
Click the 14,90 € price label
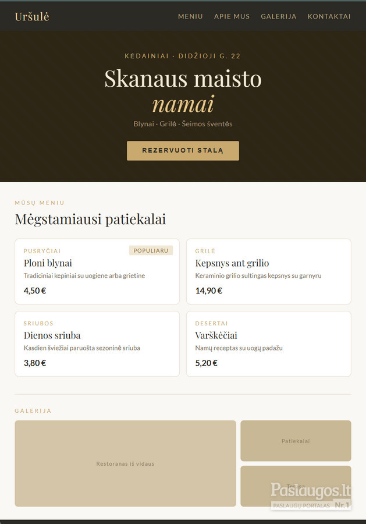coord(209,291)
